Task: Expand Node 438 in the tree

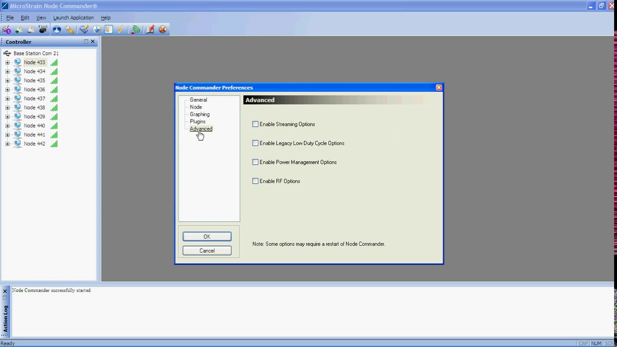Action: (7, 107)
